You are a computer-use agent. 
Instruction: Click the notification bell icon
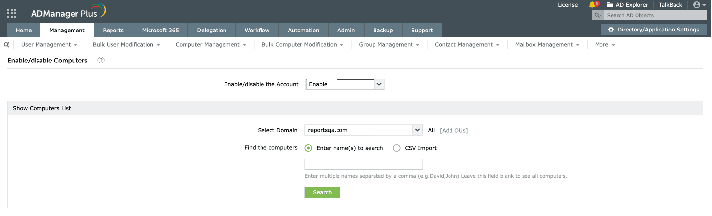[592, 5]
